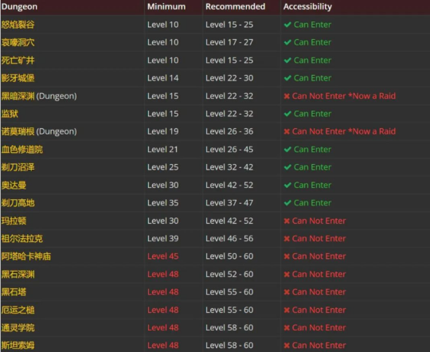Open the 奥达曼 dungeon link
Image resolution: width=430 pixels, height=352 pixels.
coord(14,186)
